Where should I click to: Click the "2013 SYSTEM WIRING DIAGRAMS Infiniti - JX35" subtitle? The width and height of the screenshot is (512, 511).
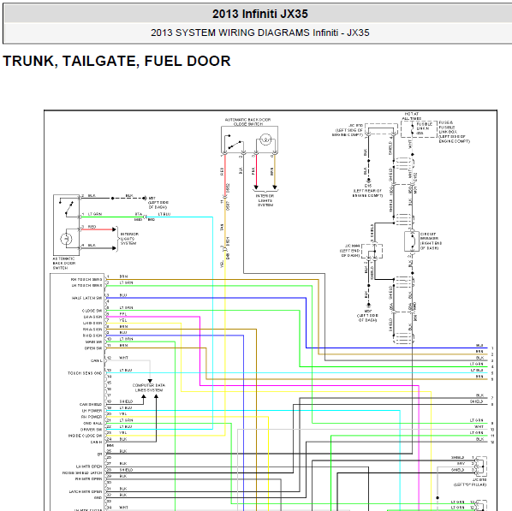(x=260, y=33)
